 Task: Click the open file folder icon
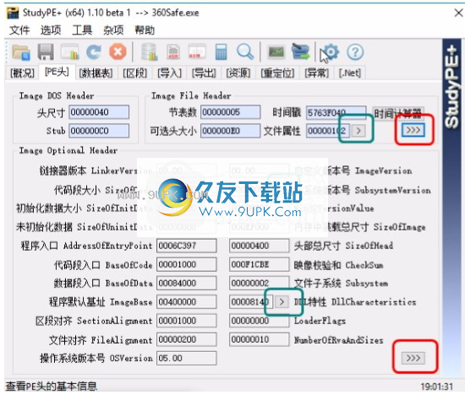pyautogui.click(x=21, y=52)
